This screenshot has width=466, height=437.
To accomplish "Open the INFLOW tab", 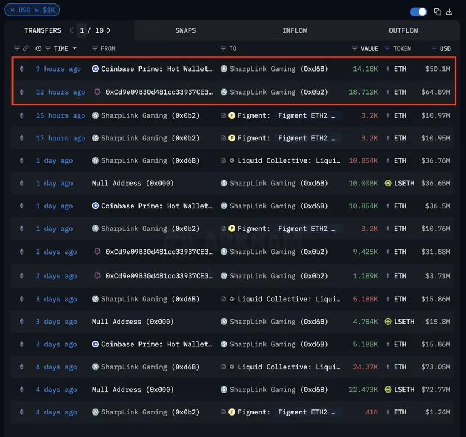I will pos(294,30).
